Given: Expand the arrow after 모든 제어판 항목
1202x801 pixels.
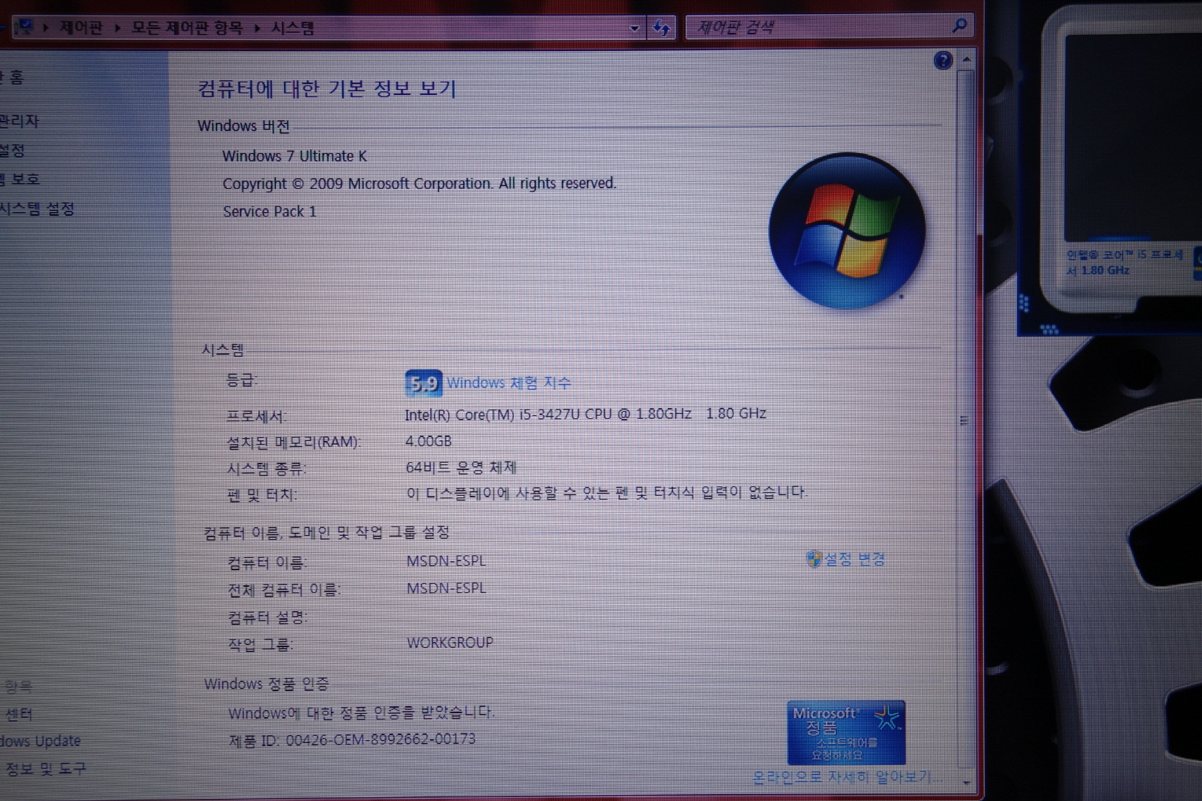Looking at the screenshot, I should click(257, 28).
